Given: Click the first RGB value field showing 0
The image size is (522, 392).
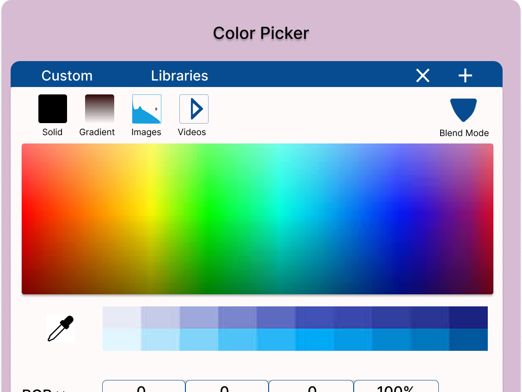Looking at the screenshot, I should [x=143, y=388].
